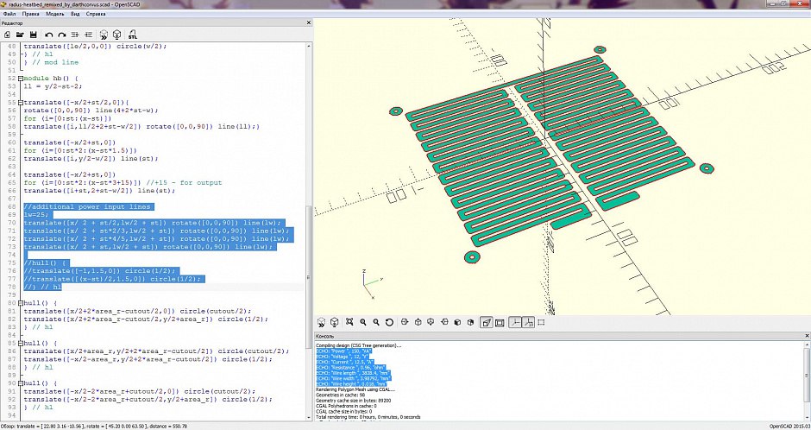Click Preview icon in viewer toolbar

click(321, 322)
